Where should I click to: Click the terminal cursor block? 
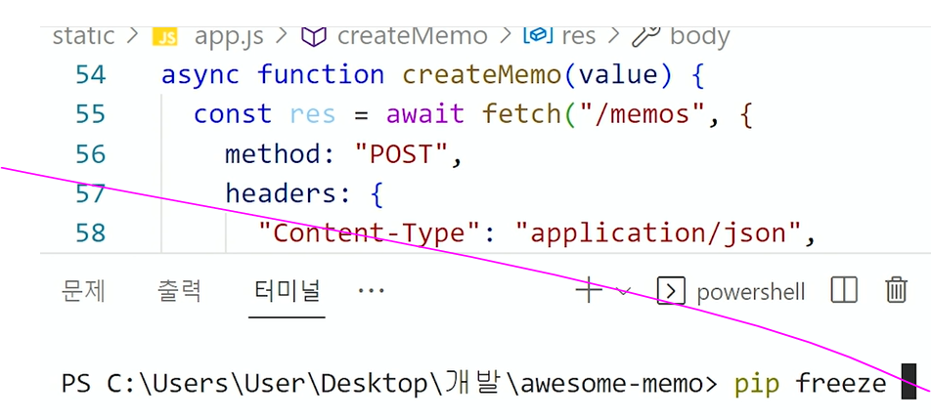point(909,383)
